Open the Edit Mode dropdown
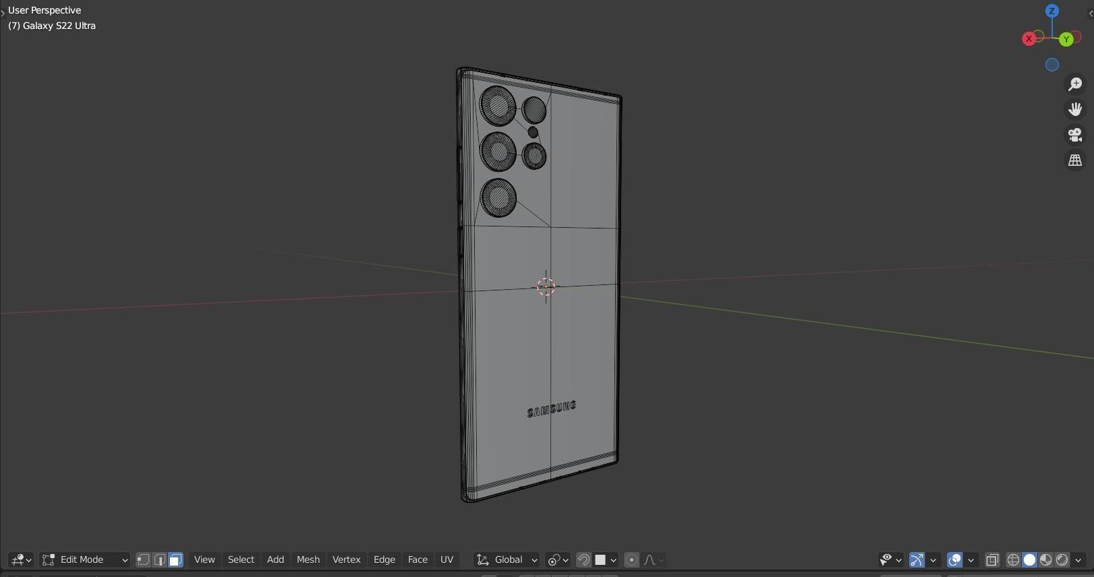 (85, 559)
